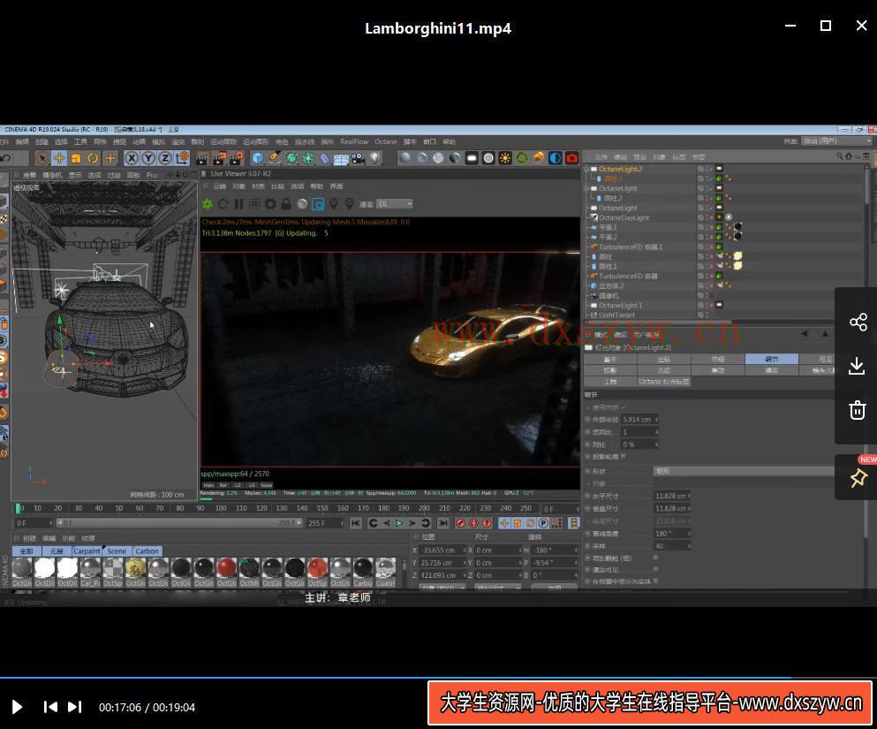This screenshot has height=729, width=877.
Task: Toggle 在视图中显示为实体 checkbox
Action: (655, 581)
